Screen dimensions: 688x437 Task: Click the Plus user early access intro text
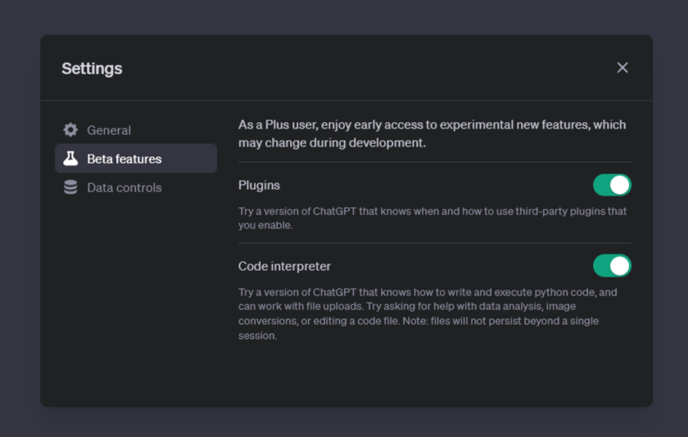click(432, 133)
